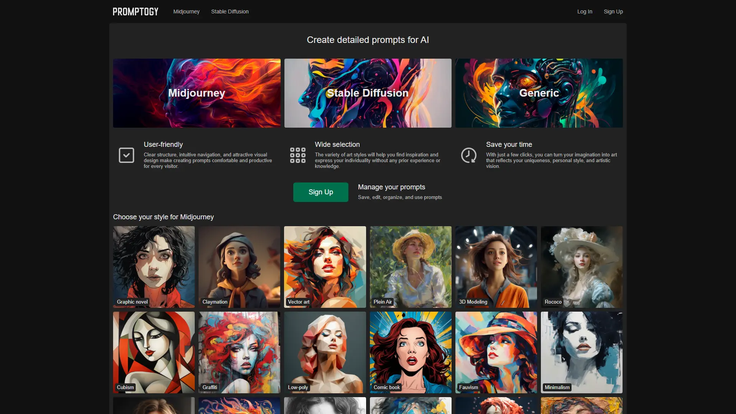736x414 pixels.
Task: Click the Promptogy logo
Action: [135, 11]
